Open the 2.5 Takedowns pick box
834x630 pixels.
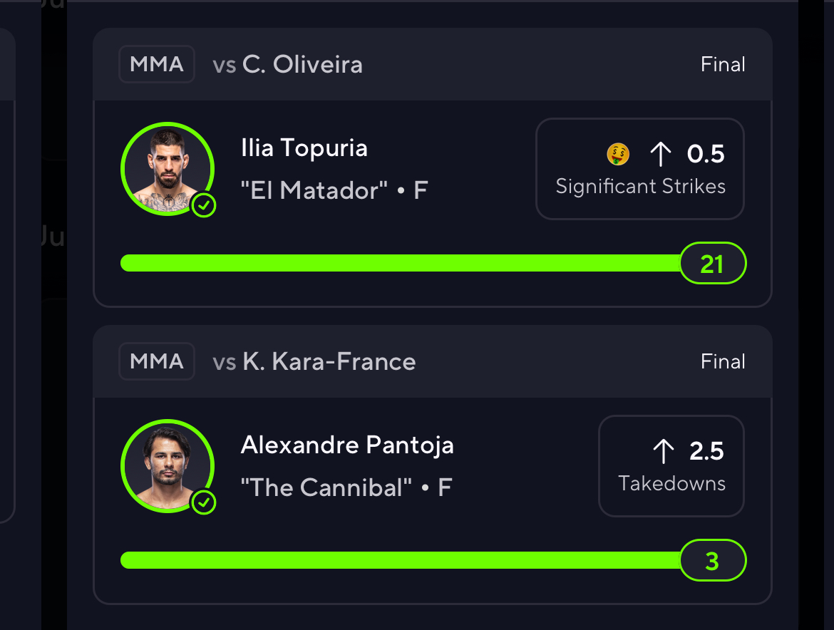coord(671,465)
